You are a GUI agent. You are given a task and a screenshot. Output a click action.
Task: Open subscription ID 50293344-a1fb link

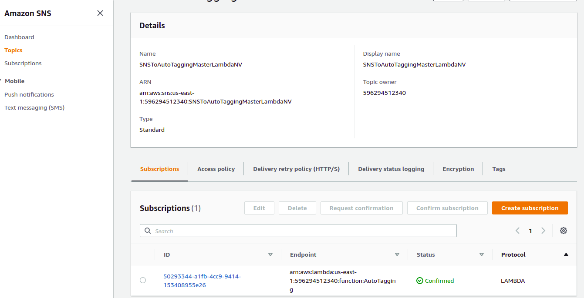202,281
